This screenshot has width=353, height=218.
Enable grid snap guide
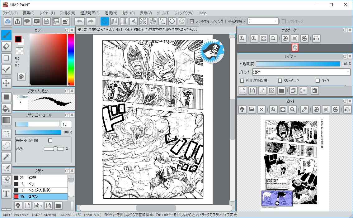pyautogui.click(x=124, y=22)
